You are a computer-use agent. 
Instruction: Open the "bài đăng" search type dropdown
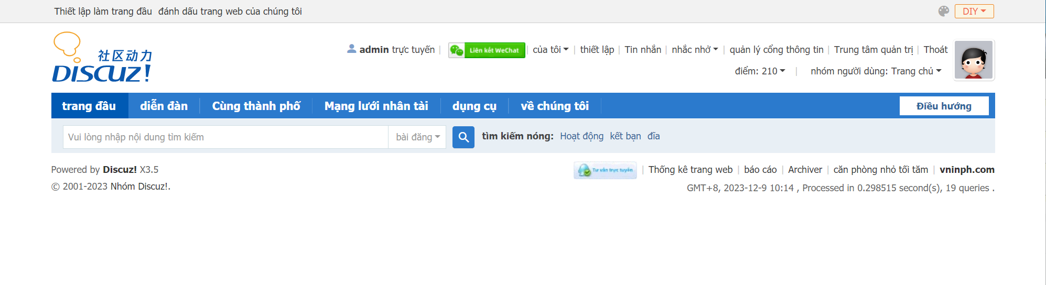coord(417,137)
